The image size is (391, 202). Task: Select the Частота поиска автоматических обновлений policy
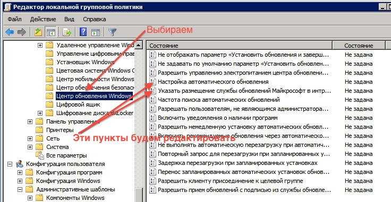tap(219, 100)
